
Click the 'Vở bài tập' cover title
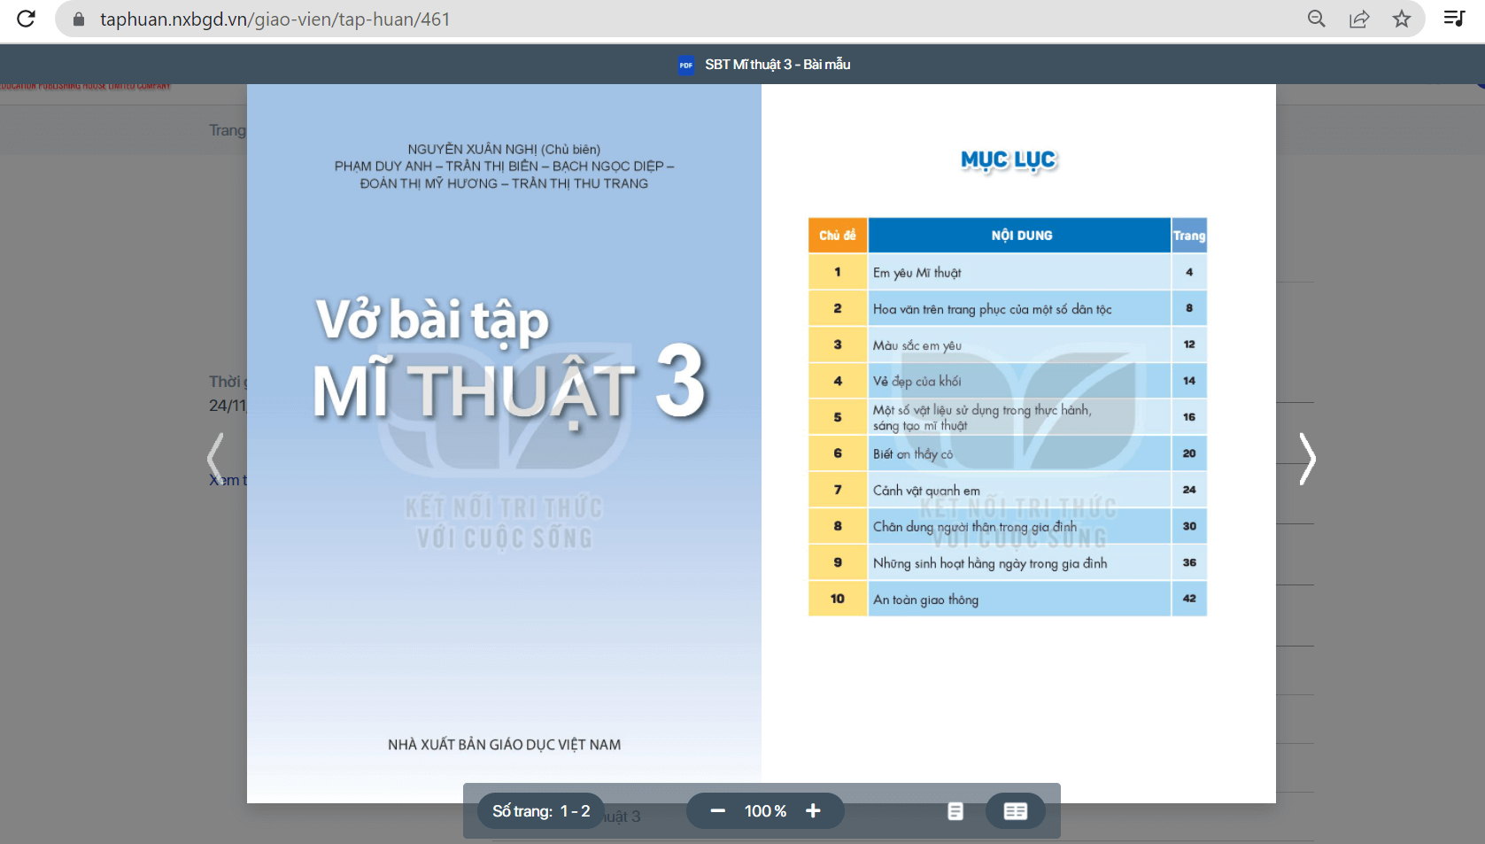pyautogui.click(x=432, y=320)
